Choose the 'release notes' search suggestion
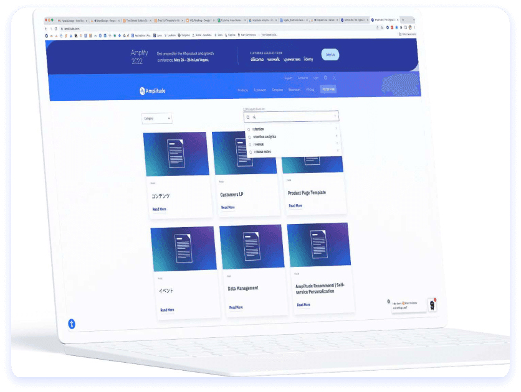This screenshot has width=521, height=392. pyautogui.click(x=262, y=151)
